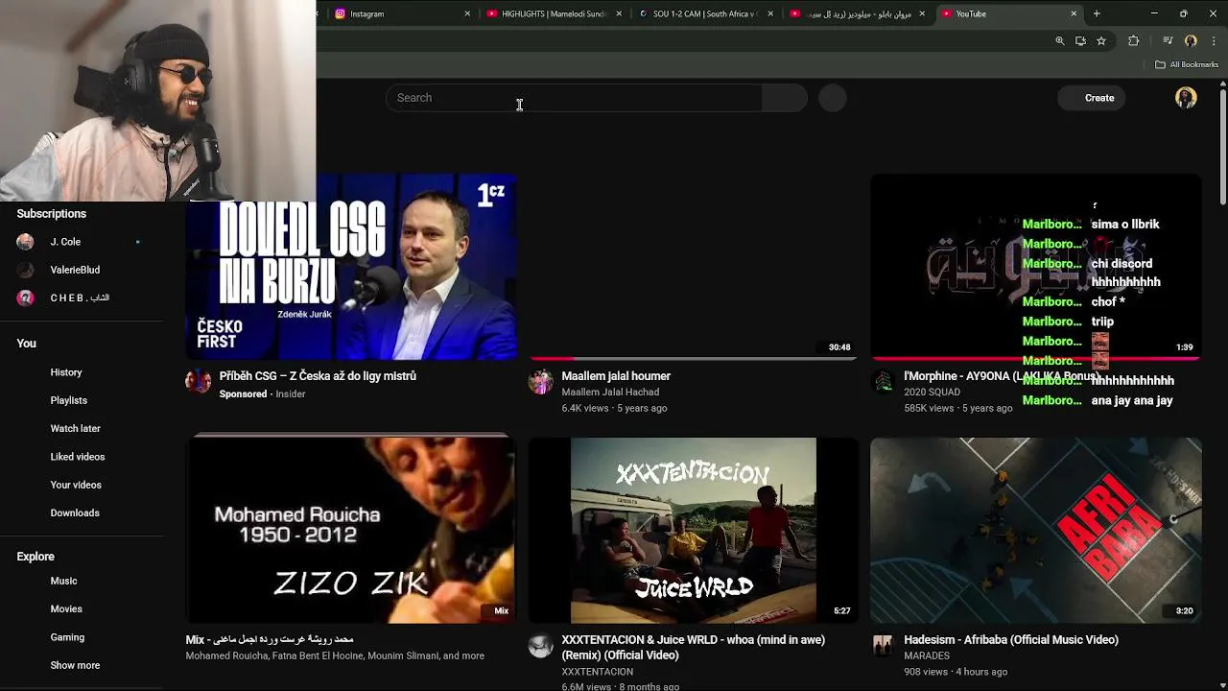The height and width of the screenshot is (691, 1228).
Task: Open the browser extensions puzzle icon
Action: point(1133,40)
